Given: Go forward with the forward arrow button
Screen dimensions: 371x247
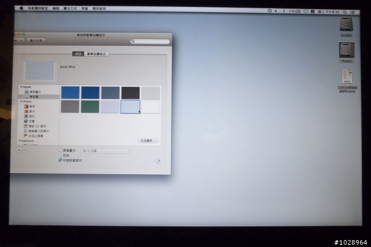Looking at the screenshot, I should [x=21, y=40].
